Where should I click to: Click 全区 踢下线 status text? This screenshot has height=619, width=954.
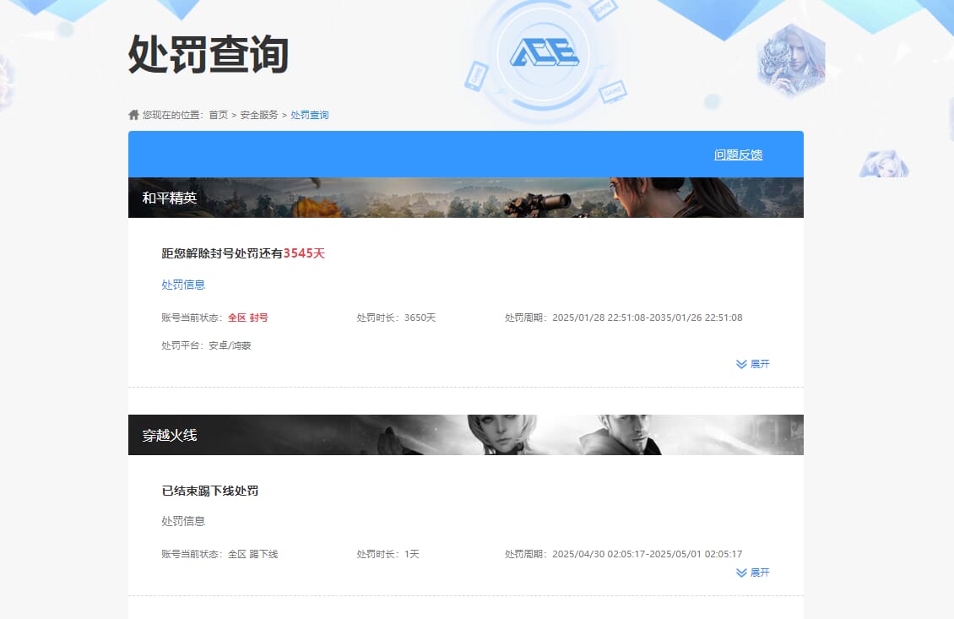click(x=253, y=554)
